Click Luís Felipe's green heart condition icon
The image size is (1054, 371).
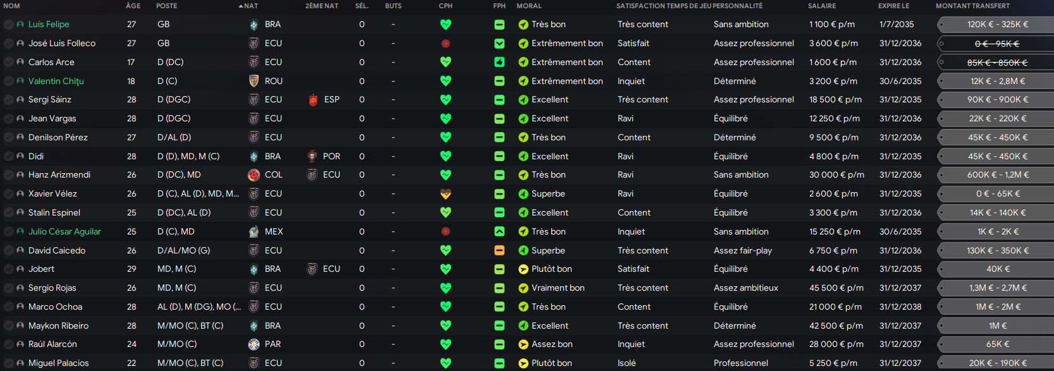click(x=446, y=25)
